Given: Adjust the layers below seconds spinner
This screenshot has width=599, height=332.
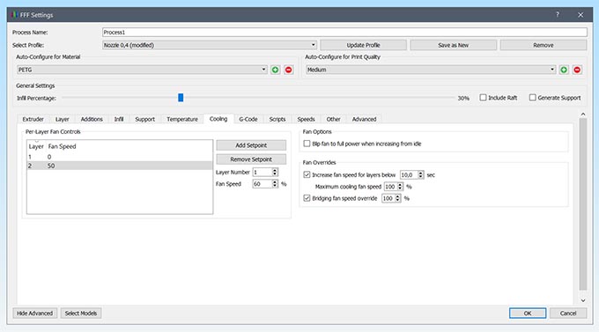Looking at the screenshot, I should [x=420, y=174].
